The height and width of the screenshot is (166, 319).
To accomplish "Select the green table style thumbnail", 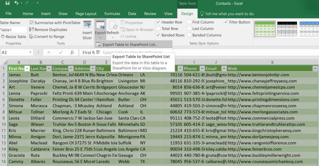I will [265, 29].
